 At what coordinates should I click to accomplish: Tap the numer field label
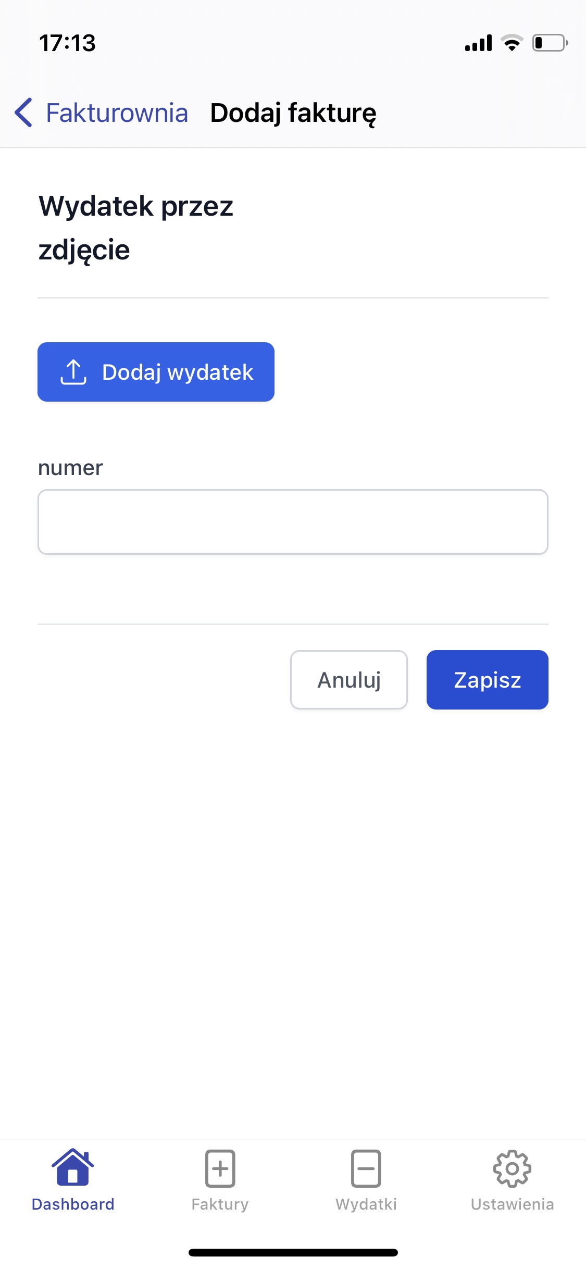[70, 468]
